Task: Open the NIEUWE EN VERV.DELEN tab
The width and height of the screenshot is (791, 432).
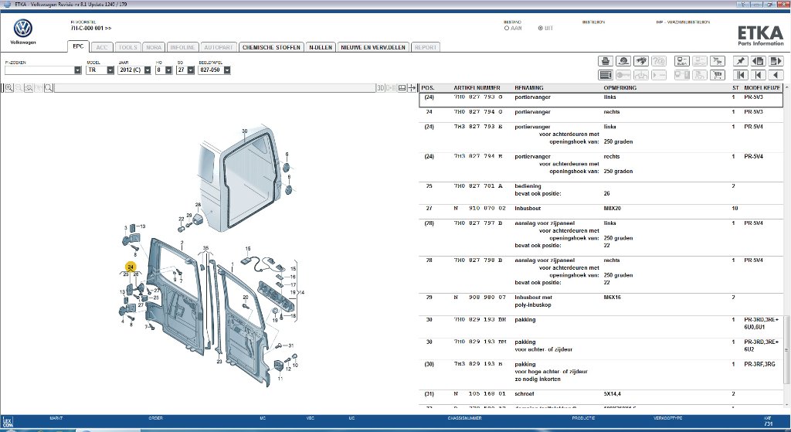Action: (x=373, y=47)
